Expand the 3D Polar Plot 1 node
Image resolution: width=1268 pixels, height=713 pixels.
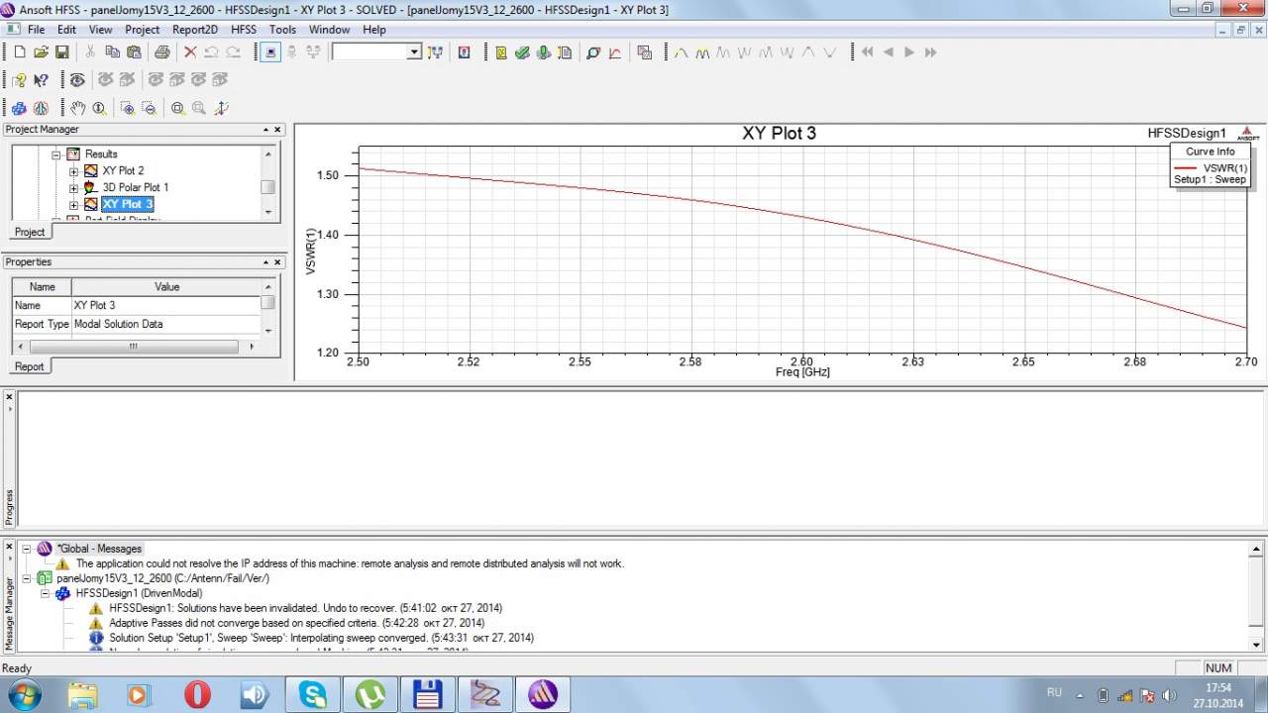(73, 187)
